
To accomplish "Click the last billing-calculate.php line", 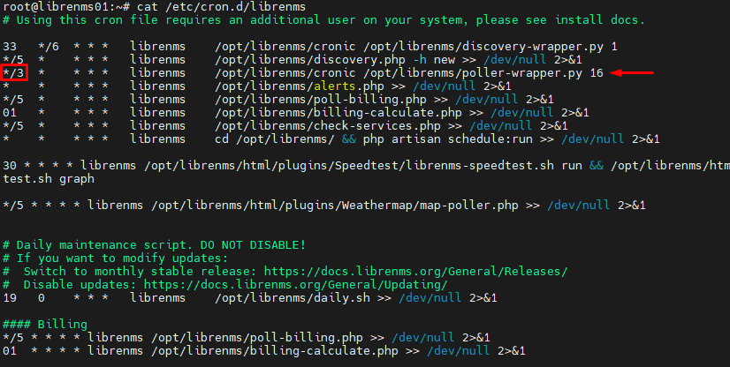I will (x=264, y=351).
